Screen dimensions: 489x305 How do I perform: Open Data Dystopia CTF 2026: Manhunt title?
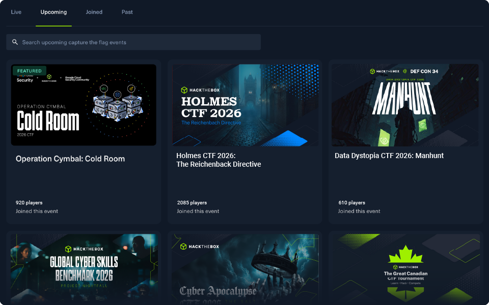coord(389,156)
